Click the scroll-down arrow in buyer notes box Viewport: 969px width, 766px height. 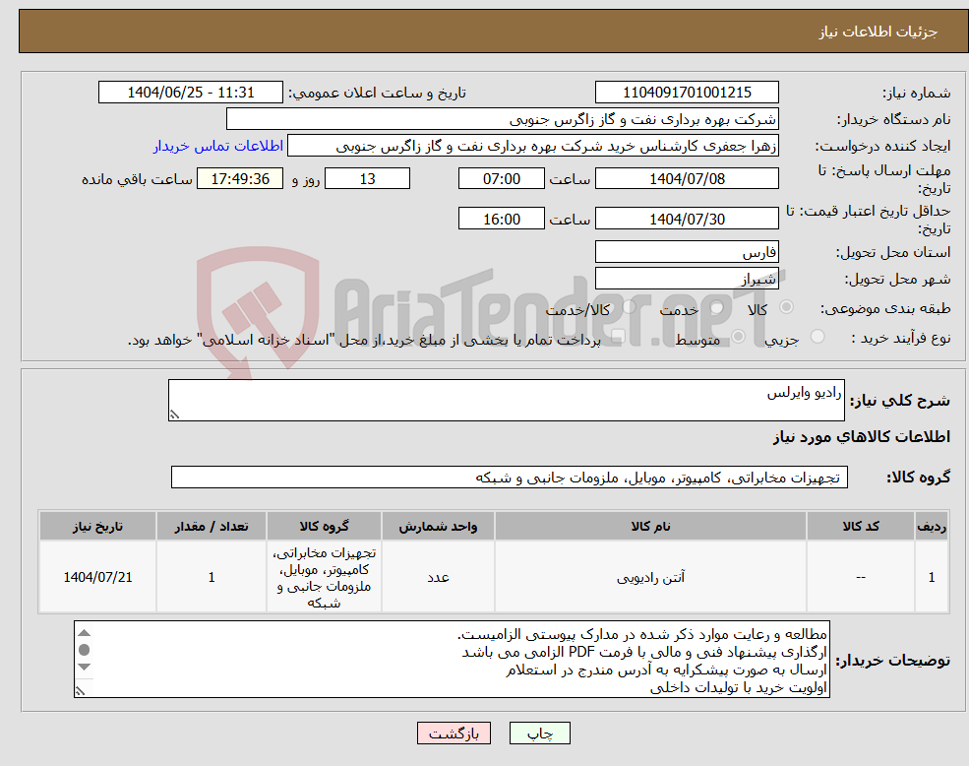(84, 668)
